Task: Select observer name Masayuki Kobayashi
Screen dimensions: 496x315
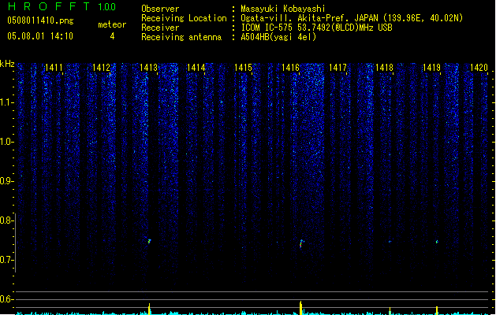Action: [x=283, y=9]
